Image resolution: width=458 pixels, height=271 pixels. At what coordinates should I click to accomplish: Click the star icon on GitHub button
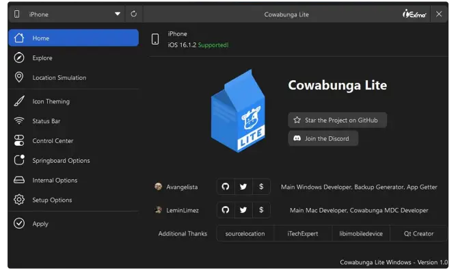click(x=297, y=120)
